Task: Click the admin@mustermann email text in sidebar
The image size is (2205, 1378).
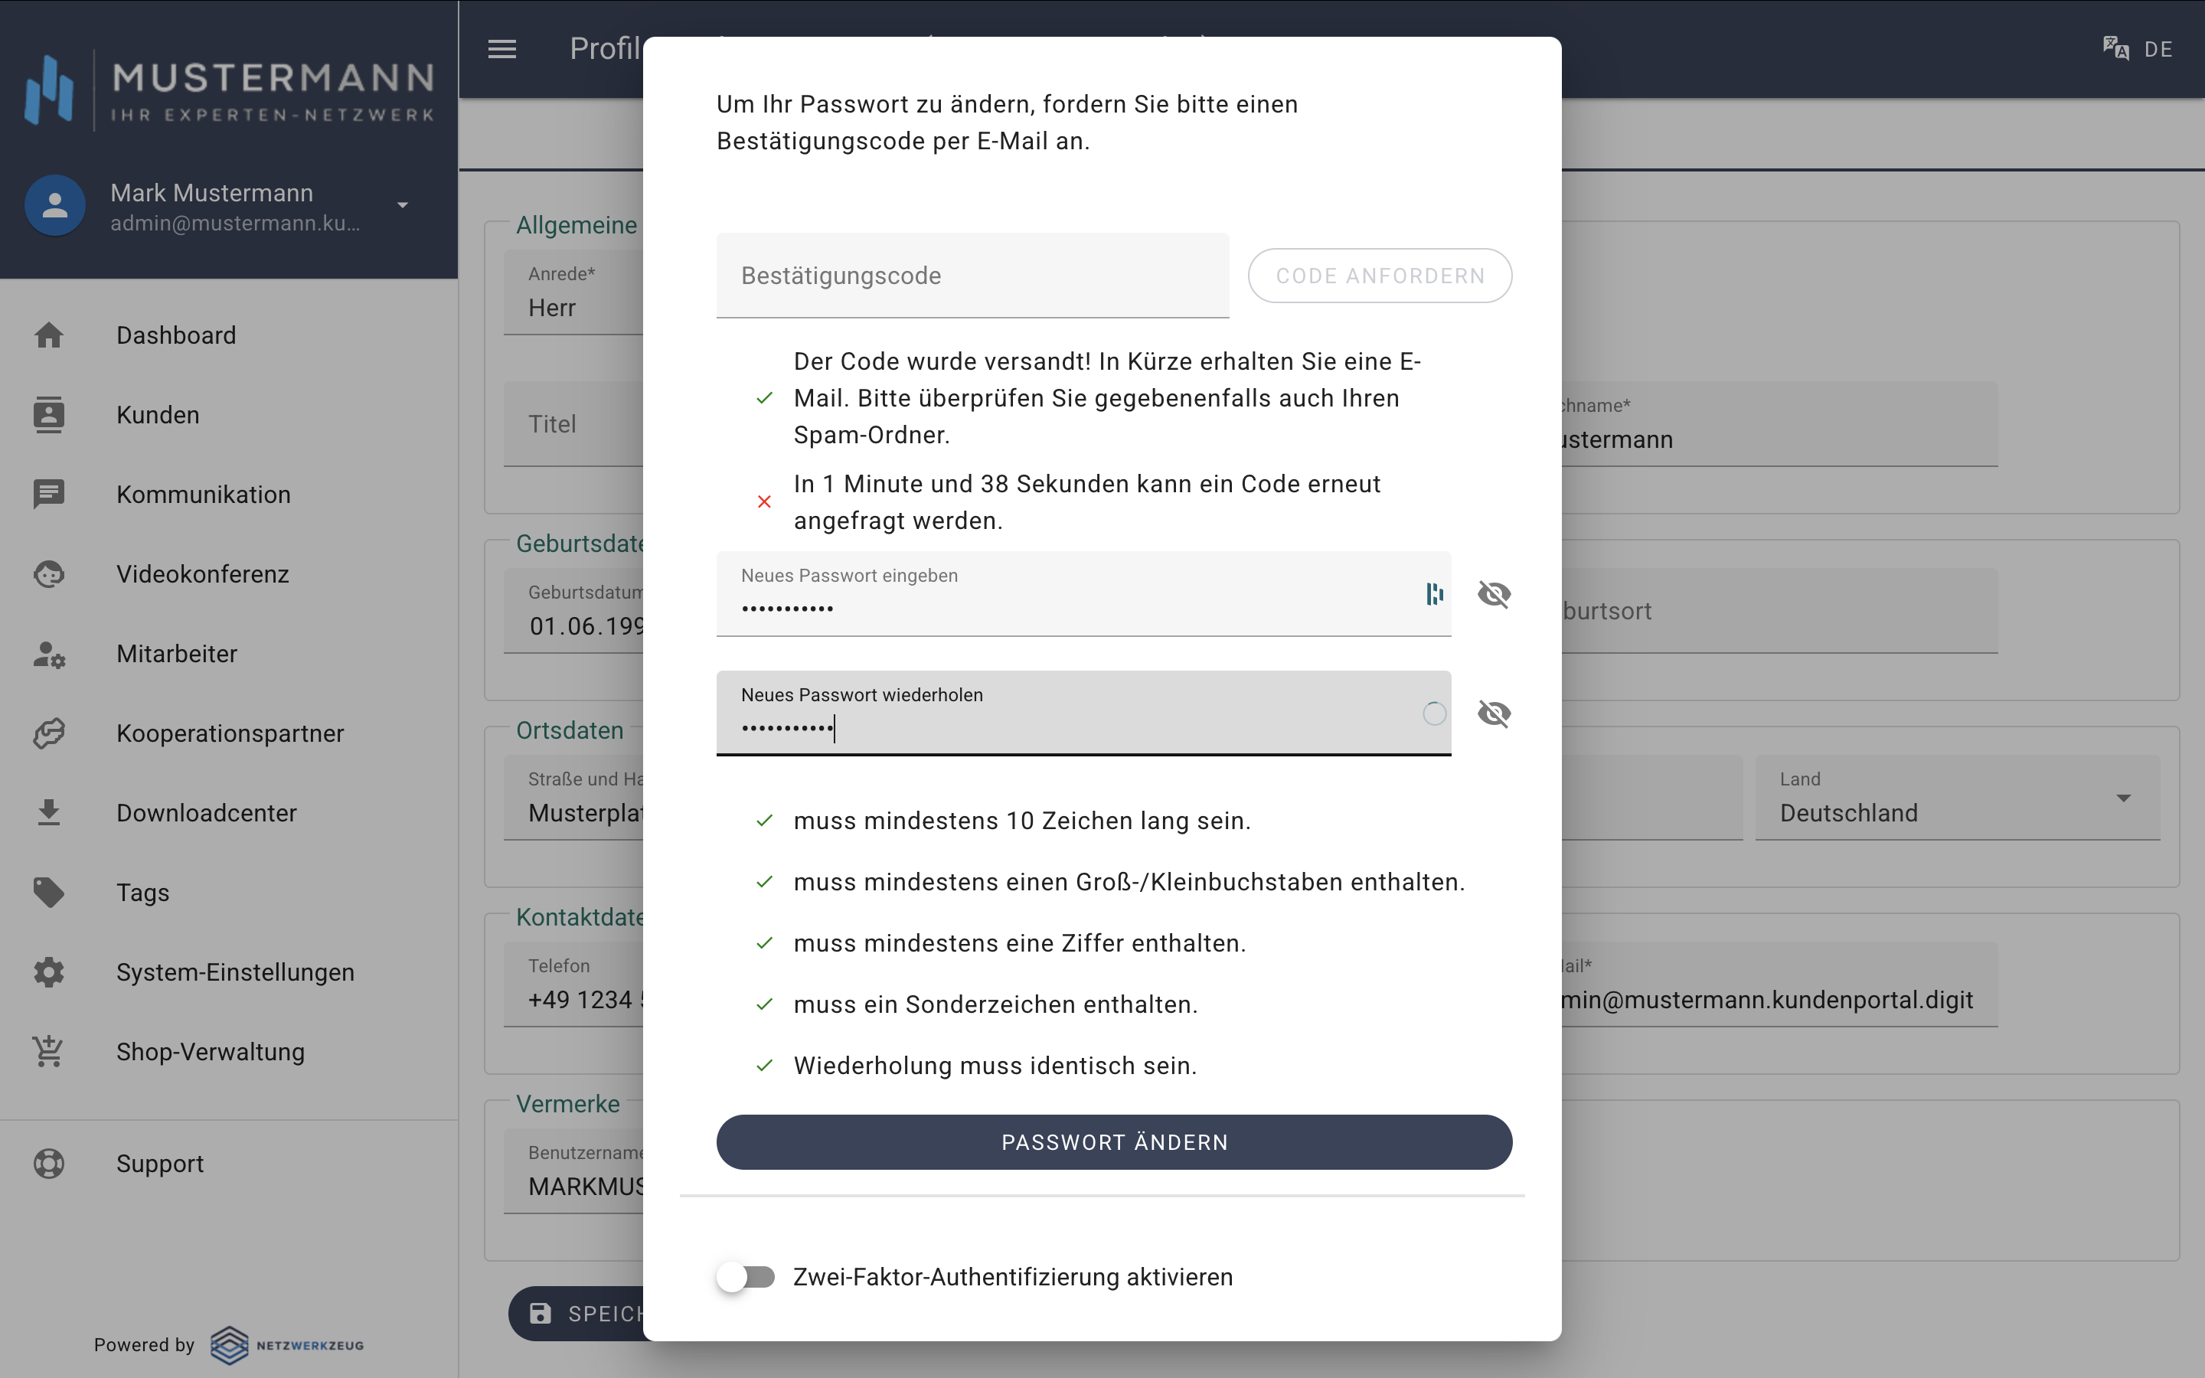Action: [x=235, y=224]
